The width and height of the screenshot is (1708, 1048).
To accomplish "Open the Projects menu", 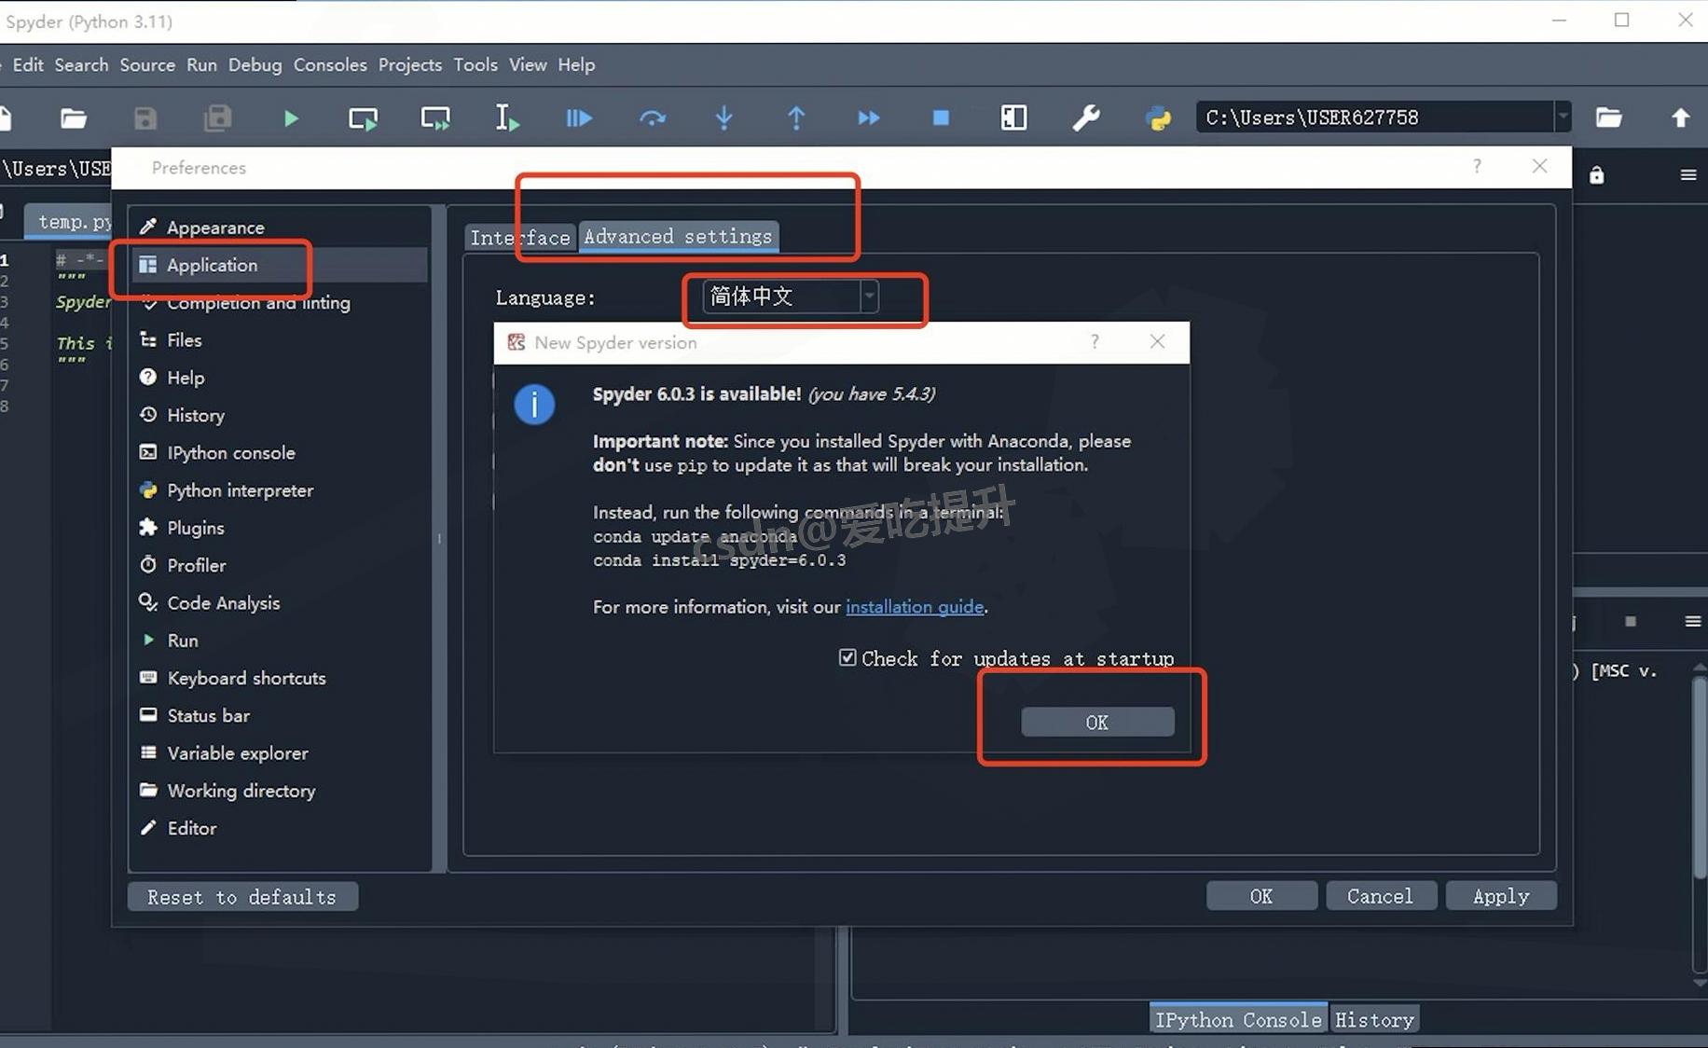I will click(x=410, y=64).
